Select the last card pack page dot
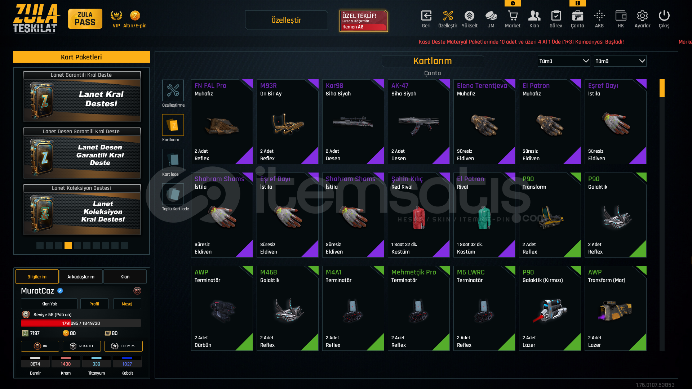This screenshot has height=389, width=692. click(x=124, y=246)
